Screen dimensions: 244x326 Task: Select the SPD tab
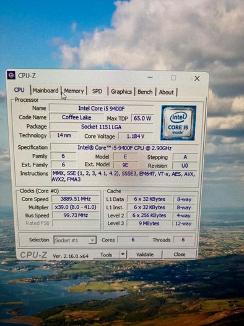click(97, 91)
